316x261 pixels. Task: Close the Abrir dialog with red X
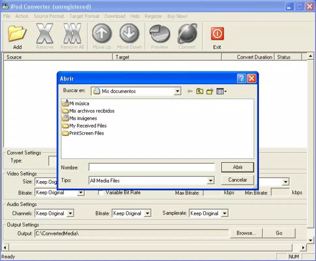pos(252,78)
